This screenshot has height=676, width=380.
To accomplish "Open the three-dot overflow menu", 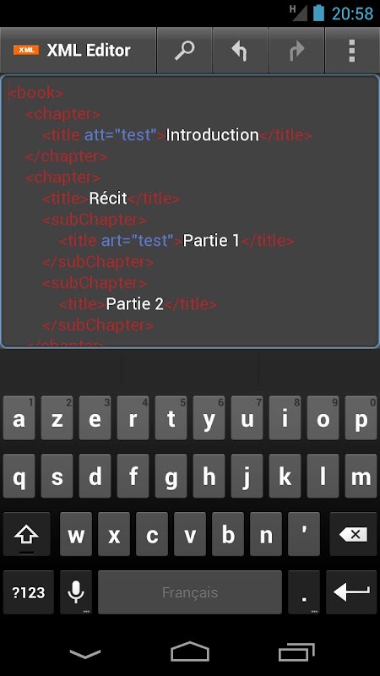I will click(x=352, y=51).
